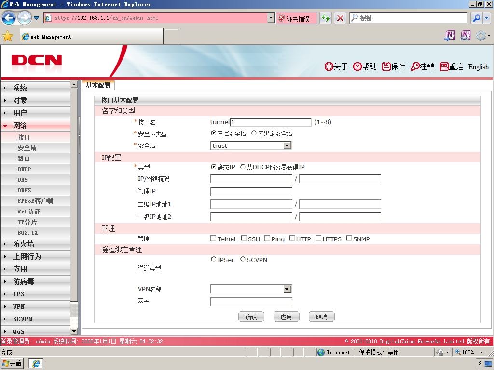Click the 开始 Start button
This screenshot has width=494, height=370.
(13, 363)
